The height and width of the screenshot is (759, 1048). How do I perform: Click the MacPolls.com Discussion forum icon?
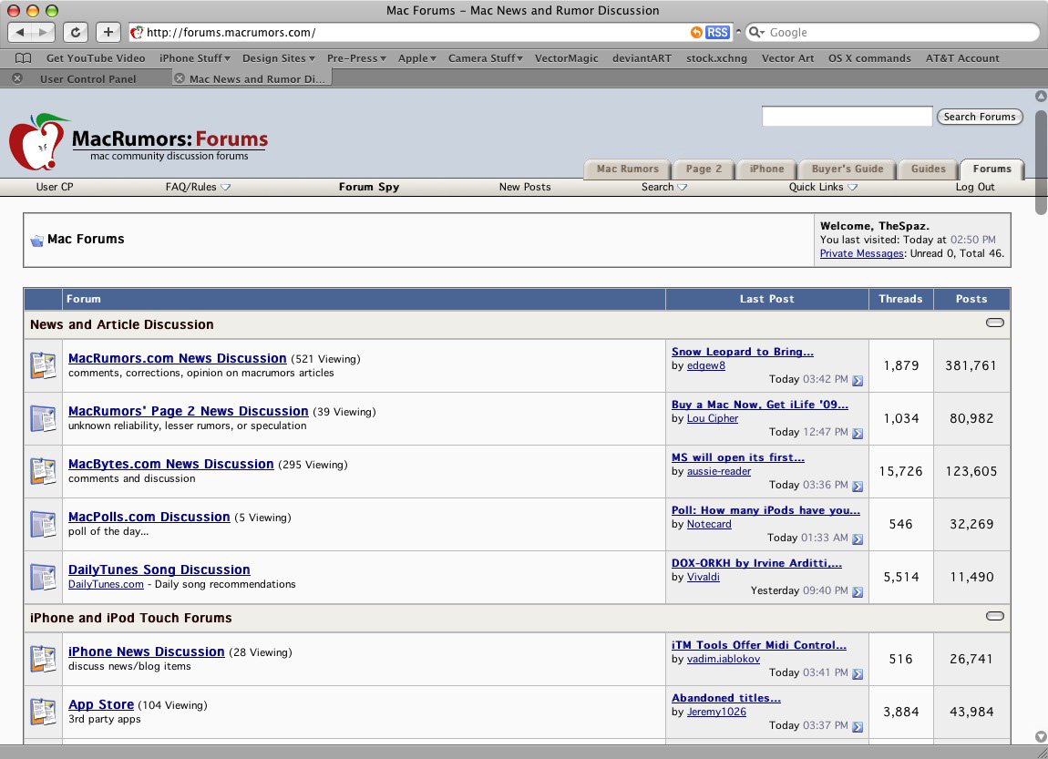tap(44, 524)
